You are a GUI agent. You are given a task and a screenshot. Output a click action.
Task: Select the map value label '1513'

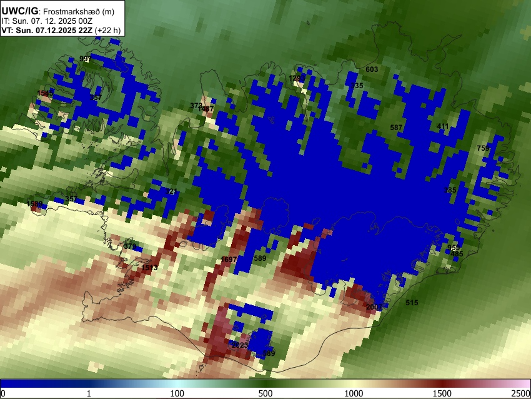(x=149, y=268)
